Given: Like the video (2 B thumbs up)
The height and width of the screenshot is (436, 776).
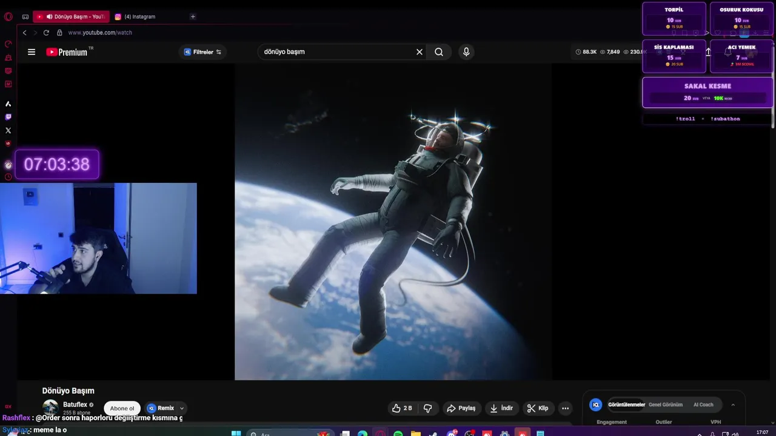Looking at the screenshot, I should (x=402, y=408).
